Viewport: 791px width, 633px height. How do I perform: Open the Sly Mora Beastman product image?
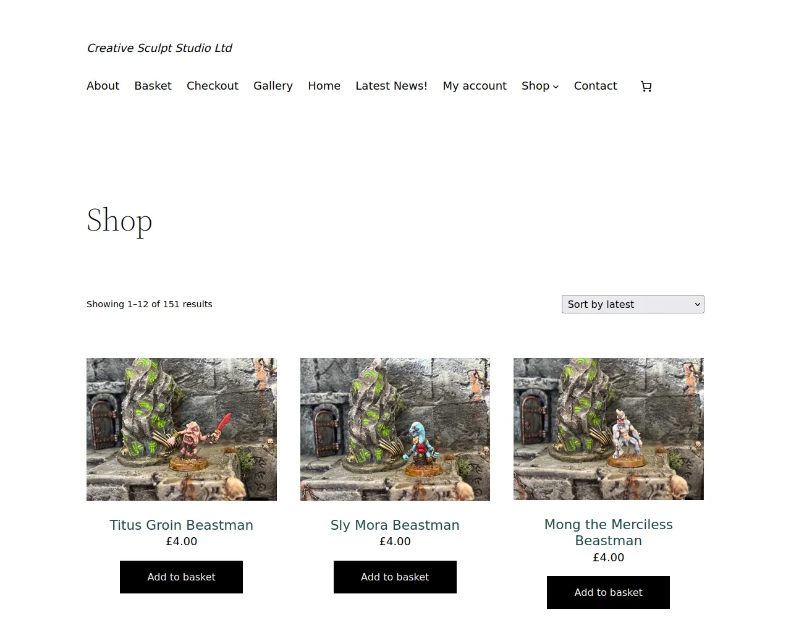click(395, 429)
